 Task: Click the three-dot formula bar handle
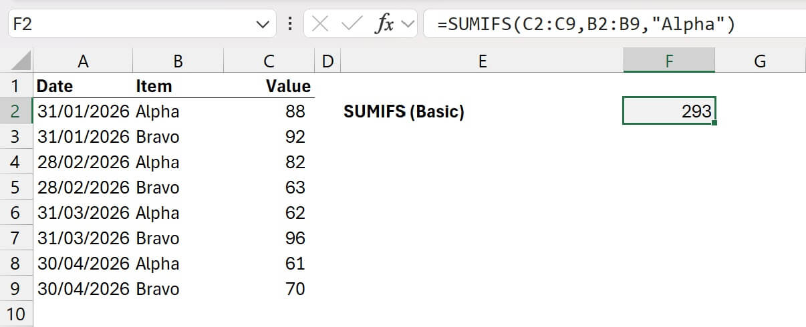coord(289,25)
